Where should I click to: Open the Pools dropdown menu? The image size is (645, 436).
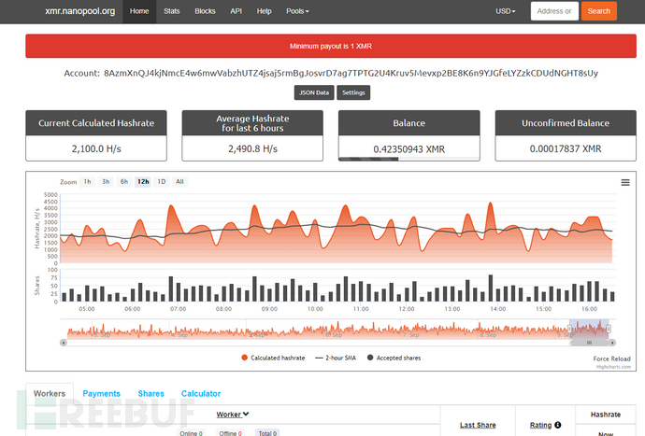point(297,11)
